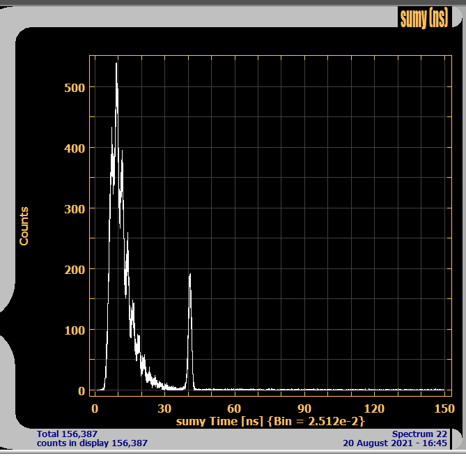Click the 150 x-axis tick label
Screen dimensions: 466x458
click(x=444, y=409)
